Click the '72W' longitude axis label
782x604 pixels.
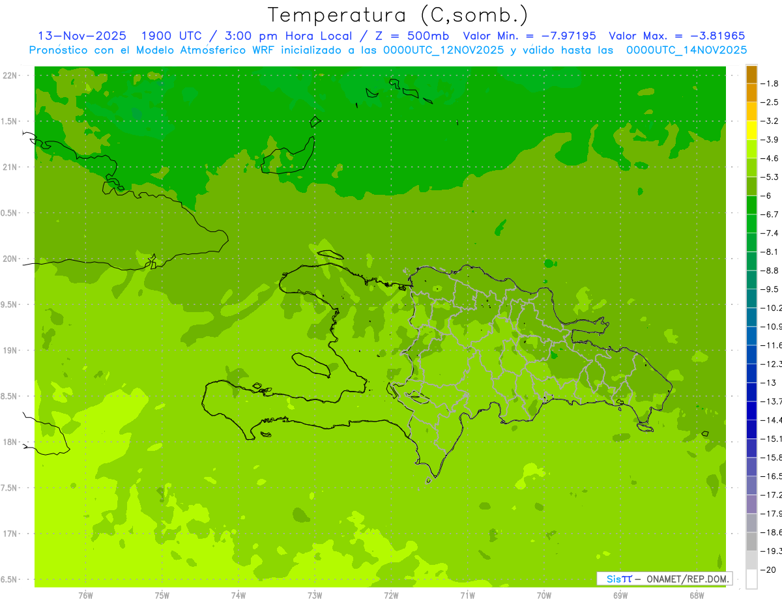[391, 595]
